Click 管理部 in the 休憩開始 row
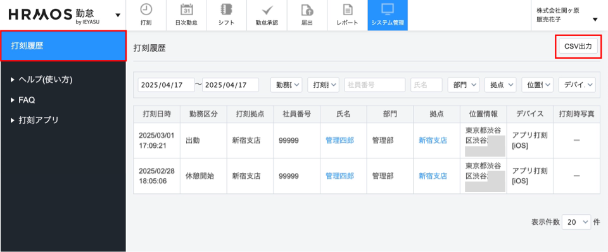Viewport: 608px width, 252px height. pos(383,176)
